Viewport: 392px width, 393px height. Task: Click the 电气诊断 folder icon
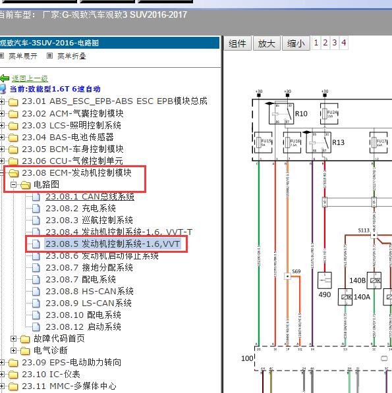(x=25, y=351)
